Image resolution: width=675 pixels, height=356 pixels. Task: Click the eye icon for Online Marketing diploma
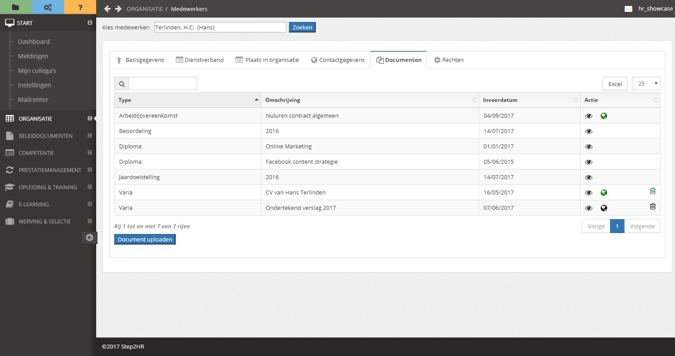tap(589, 147)
